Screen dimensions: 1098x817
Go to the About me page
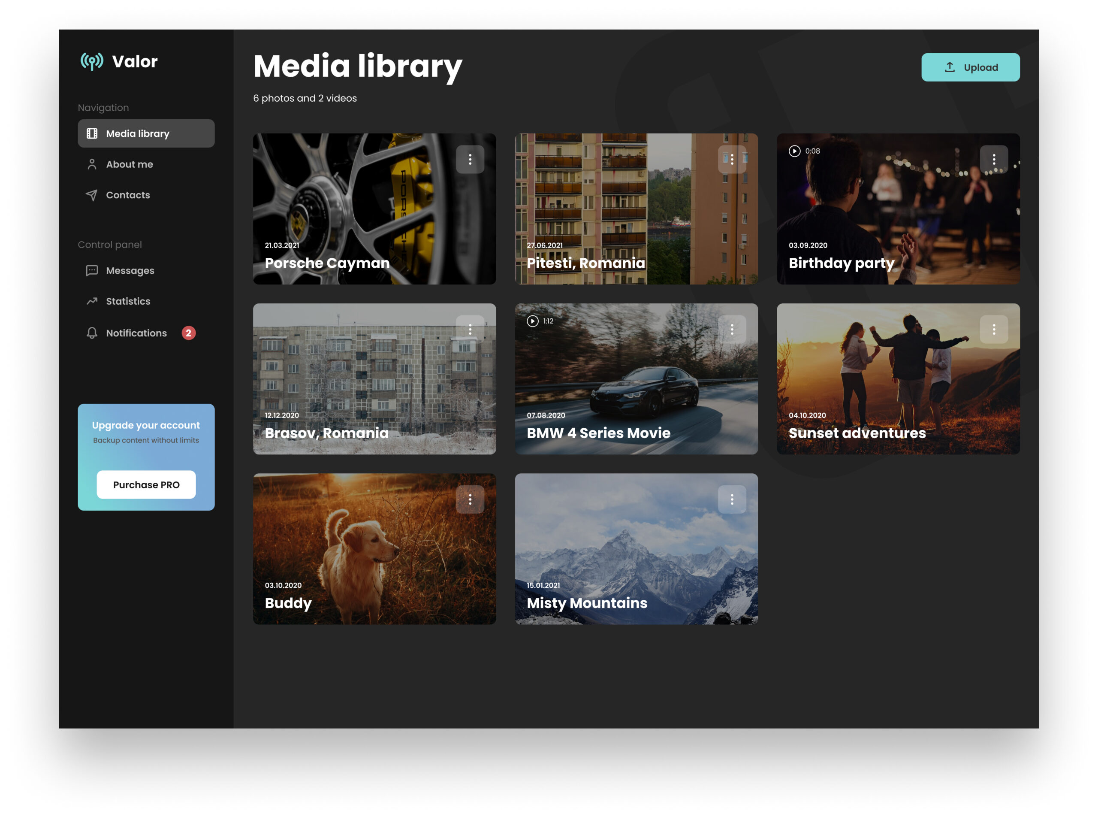click(130, 164)
